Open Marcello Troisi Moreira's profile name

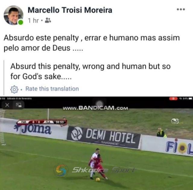coord(70,10)
